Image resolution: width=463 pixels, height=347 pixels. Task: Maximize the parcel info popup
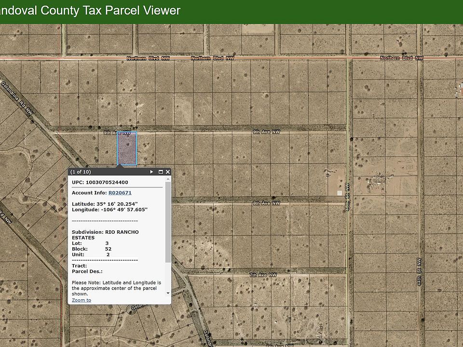tap(160, 172)
